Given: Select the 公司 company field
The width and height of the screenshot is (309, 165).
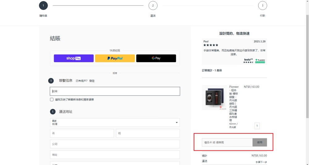Looking at the screenshot, I should click(x=115, y=144).
